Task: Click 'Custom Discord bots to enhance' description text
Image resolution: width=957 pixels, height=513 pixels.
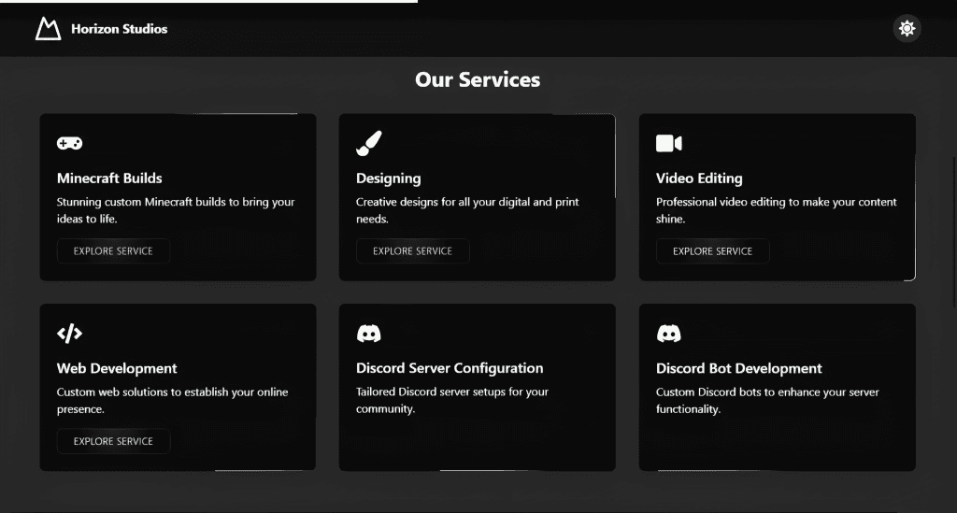Action: [767, 400]
